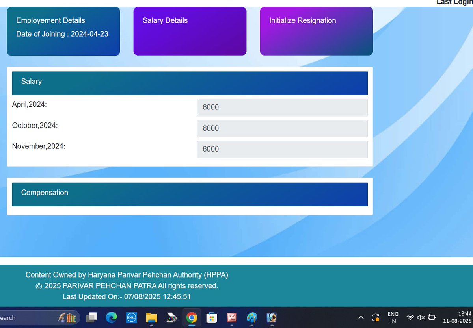
Task: Open Microsoft Store from the taskbar
Action: tap(212, 317)
